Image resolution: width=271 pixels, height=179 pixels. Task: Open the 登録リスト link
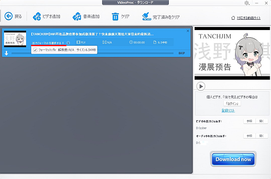click(x=228, y=110)
